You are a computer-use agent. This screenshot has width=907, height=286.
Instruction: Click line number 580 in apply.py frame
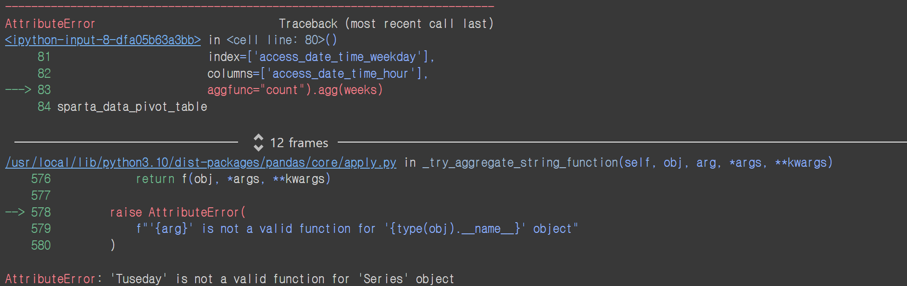tap(41, 245)
